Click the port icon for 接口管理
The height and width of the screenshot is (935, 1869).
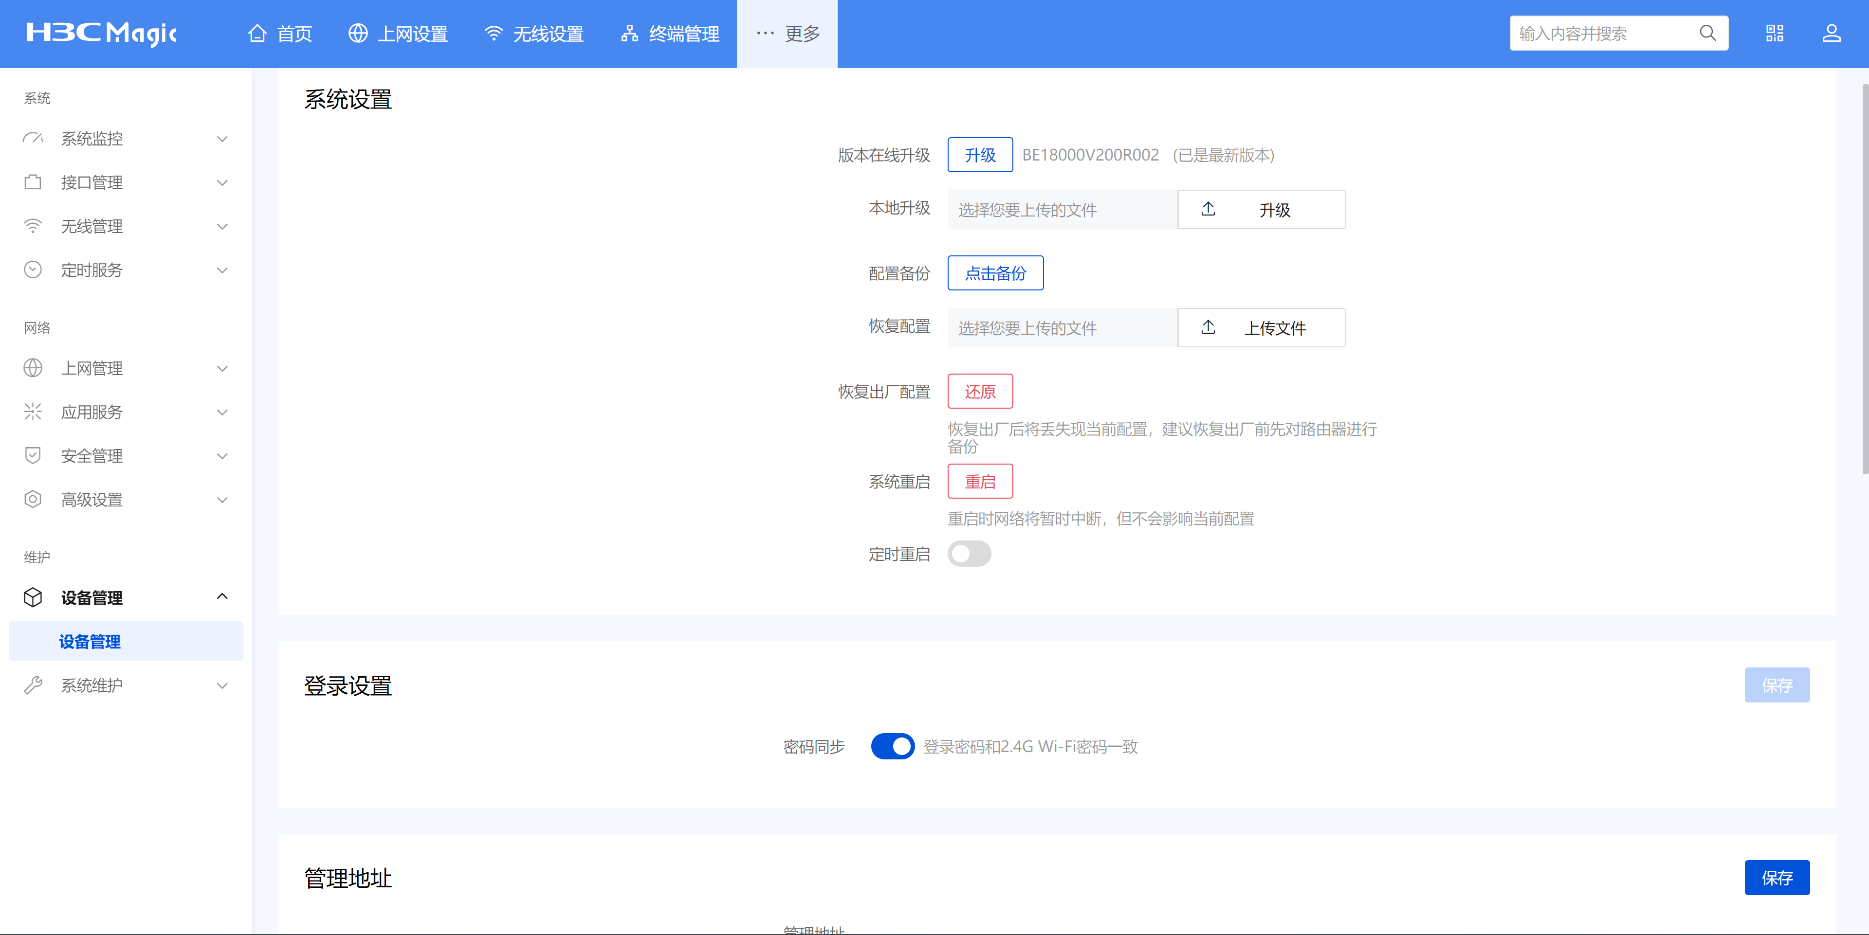point(33,182)
